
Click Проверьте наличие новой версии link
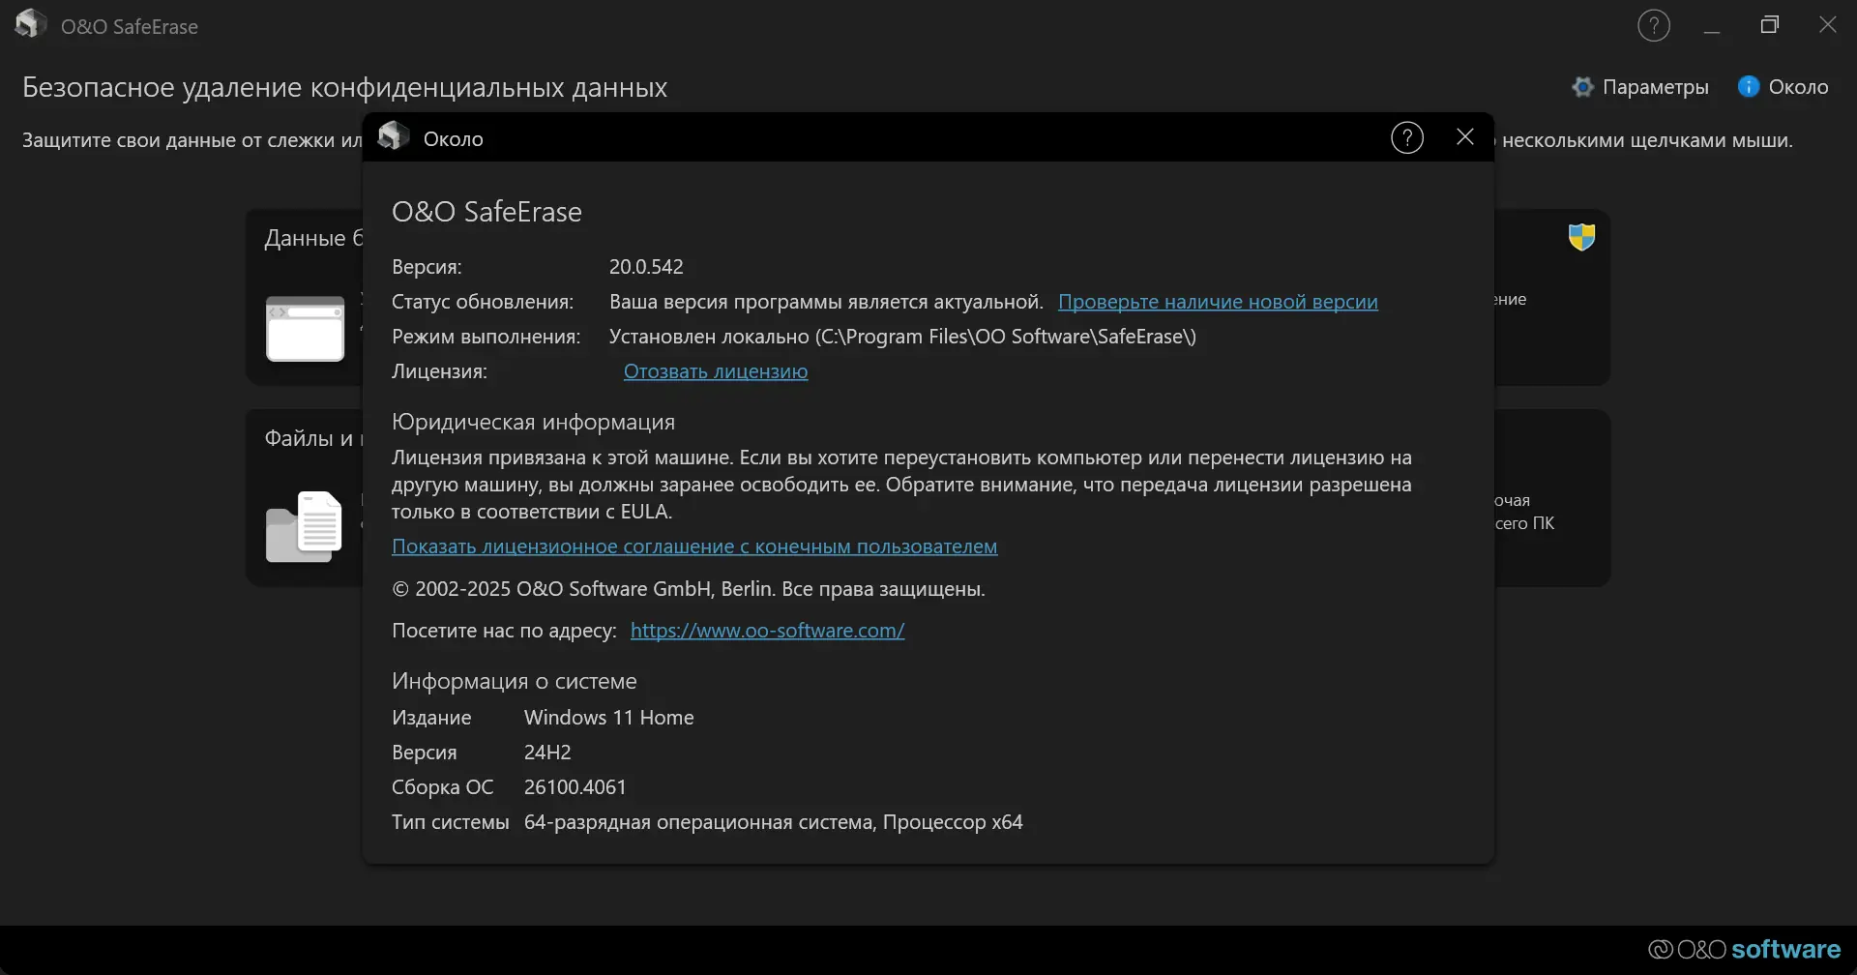pyautogui.click(x=1218, y=302)
